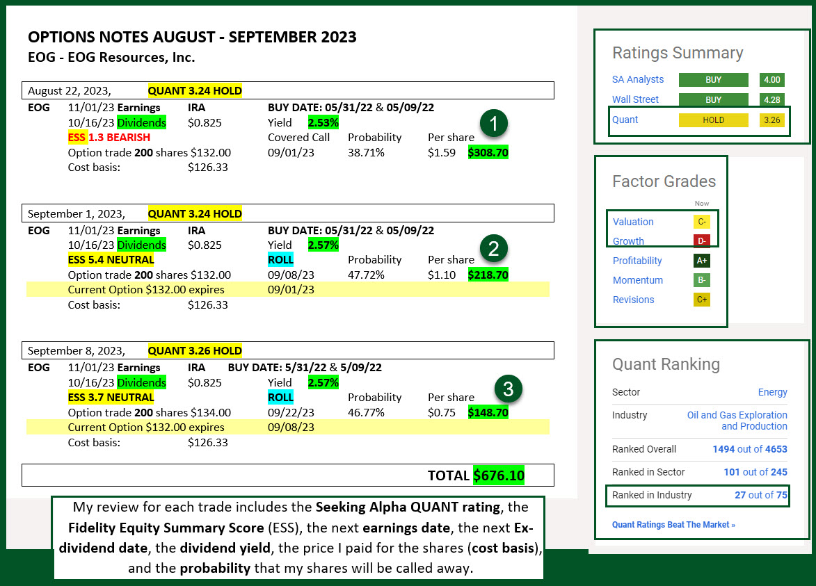Select the 'Now' column header in Factor Grades

pyautogui.click(x=702, y=204)
